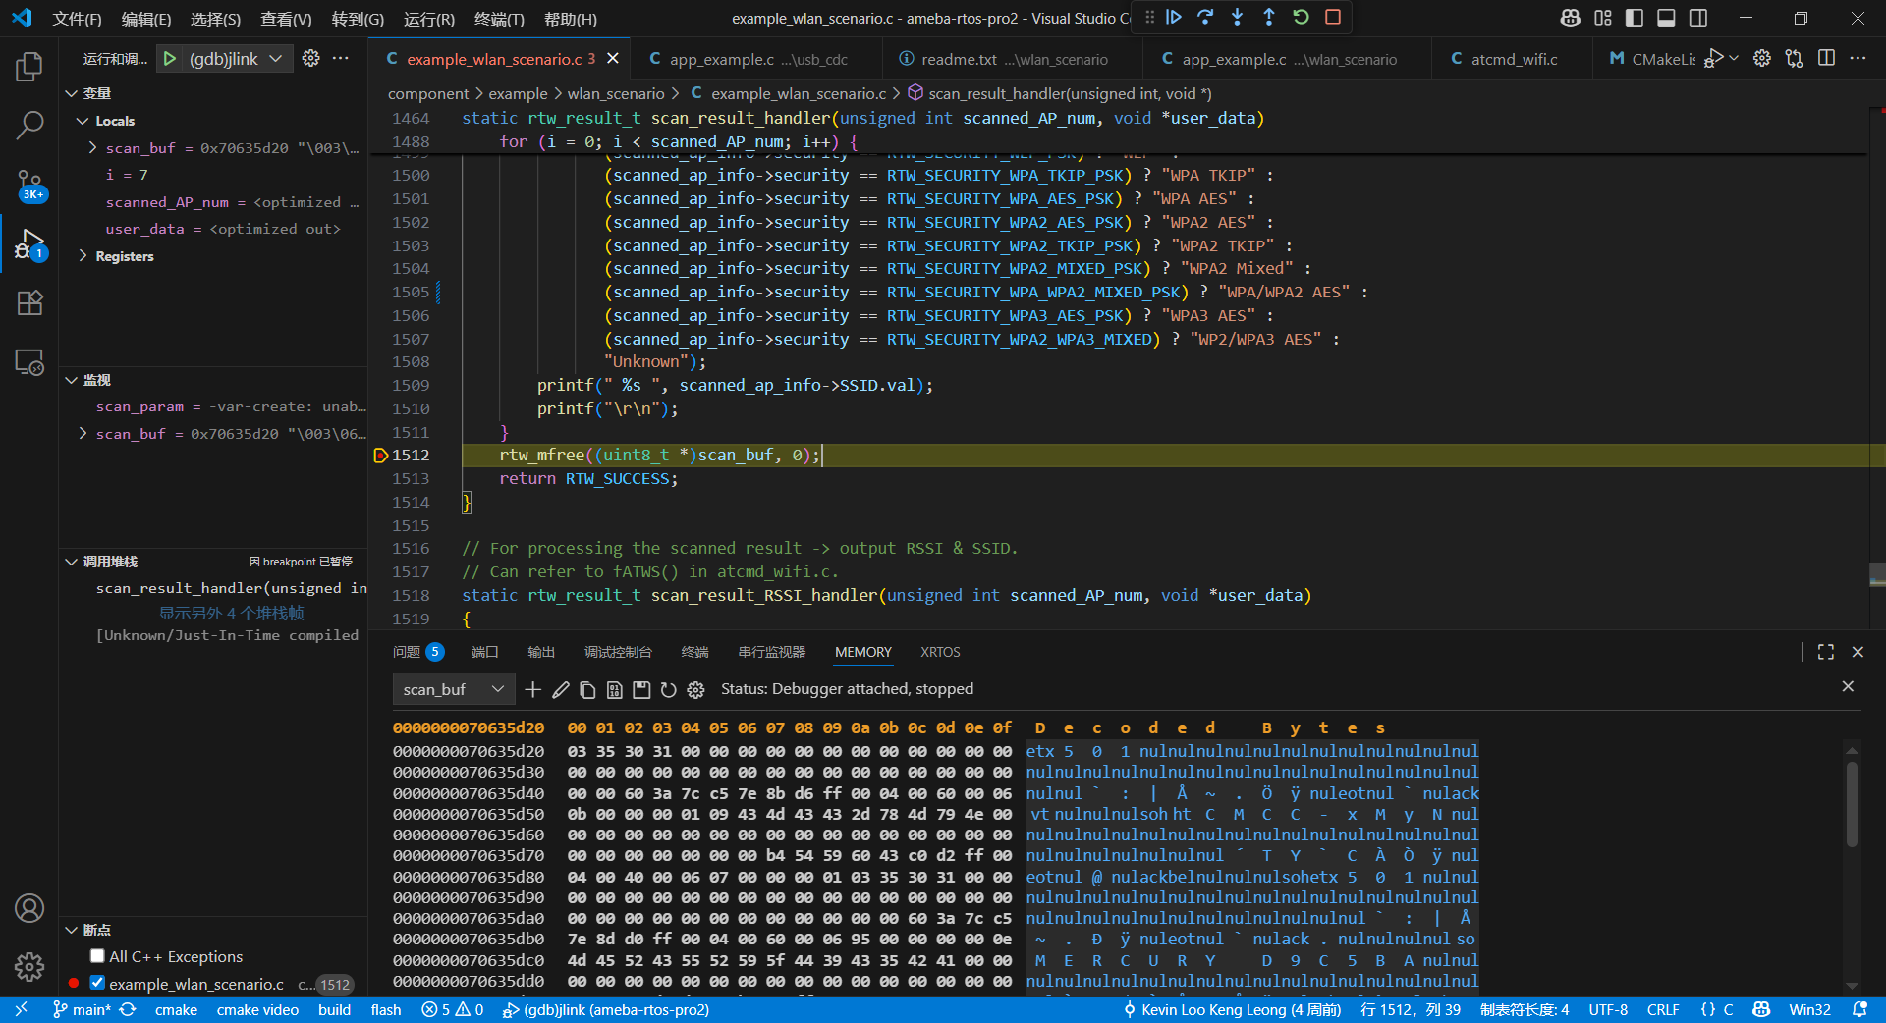This screenshot has width=1886, height=1023.
Task: Switch to the atcmd_wifi.c editor tab
Action: click(x=1514, y=59)
